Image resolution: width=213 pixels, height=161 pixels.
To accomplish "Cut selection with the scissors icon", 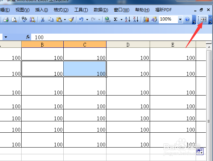I will [42, 19].
